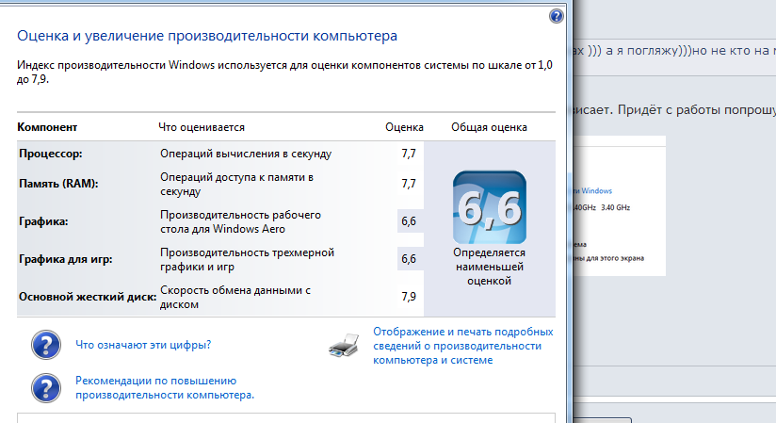Click 'Придёт с работы попрошу' message in background window

[x=696, y=110]
